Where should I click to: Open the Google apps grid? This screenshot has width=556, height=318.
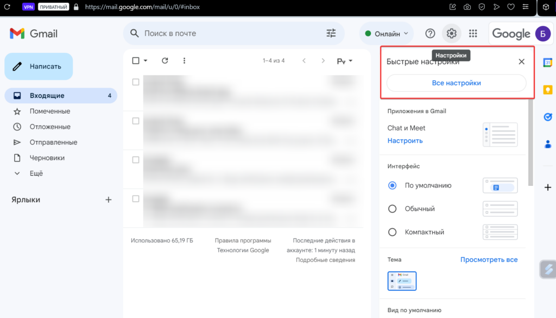[473, 33]
